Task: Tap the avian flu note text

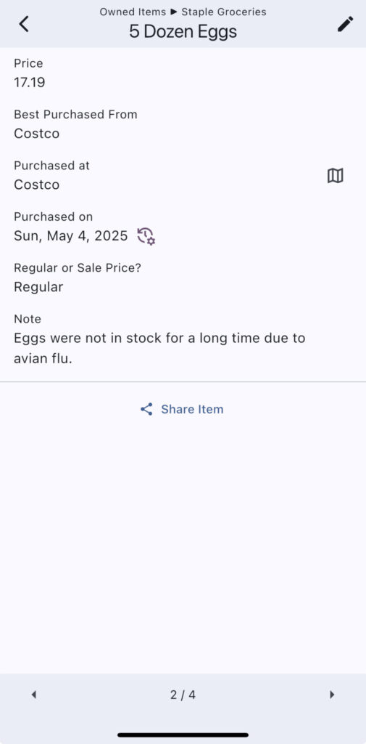Action: point(159,348)
